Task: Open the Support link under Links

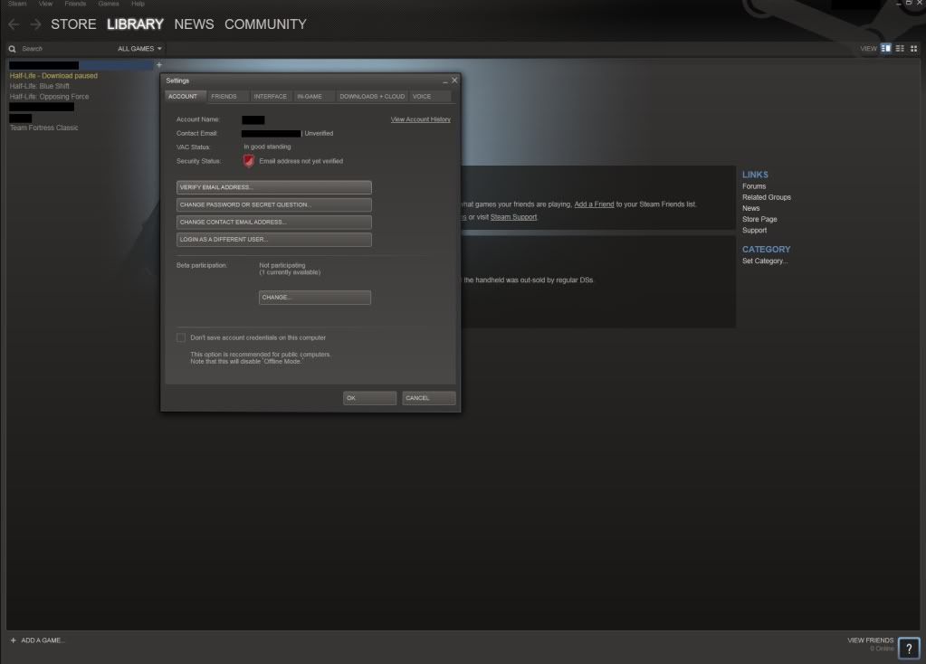Action: [x=755, y=230]
